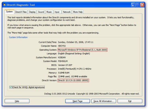Open the Network tab
Viewport: 148px width, 109px height.
point(67,12)
